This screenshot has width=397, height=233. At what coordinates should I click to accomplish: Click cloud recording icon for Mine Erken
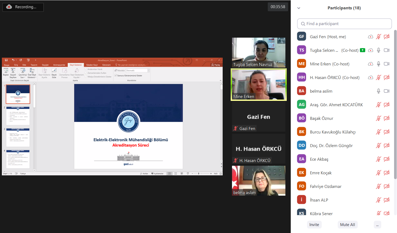click(x=371, y=64)
